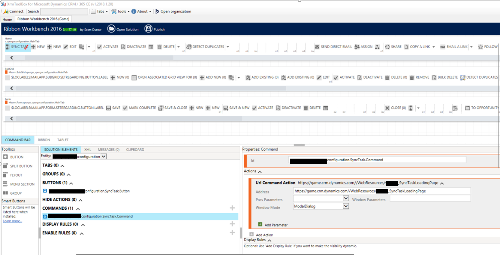Open the XML tab
The height and width of the screenshot is (255, 500).
click(x=88, y=150)
